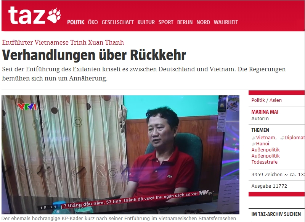Click the Verhandlungen über Rückkehr headline
This screenshot has height=222, width=305.
click(94, 55)
